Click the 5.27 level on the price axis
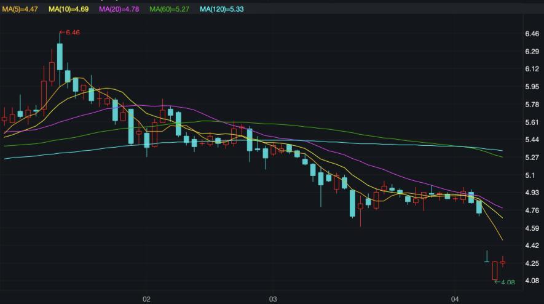Viewport: 544px width, 304px height. click(532, 158)
